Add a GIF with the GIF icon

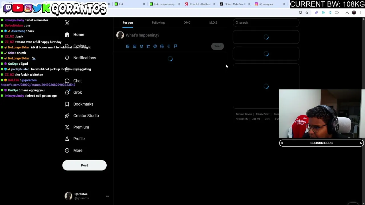click(135, 46)
